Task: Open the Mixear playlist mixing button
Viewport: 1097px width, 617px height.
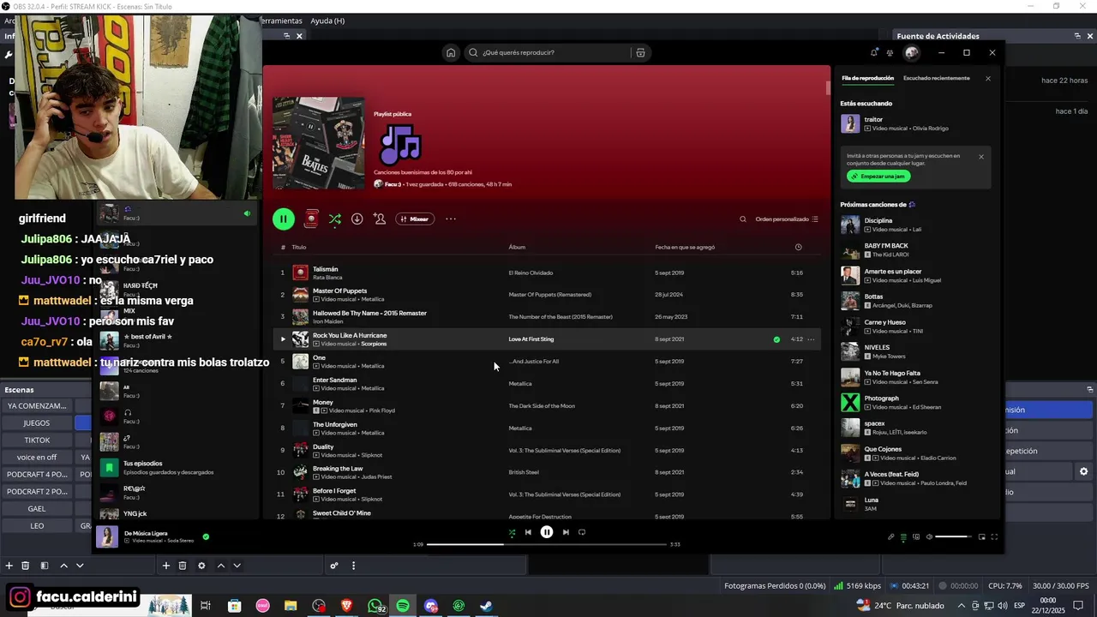Action: coord(415,219)
